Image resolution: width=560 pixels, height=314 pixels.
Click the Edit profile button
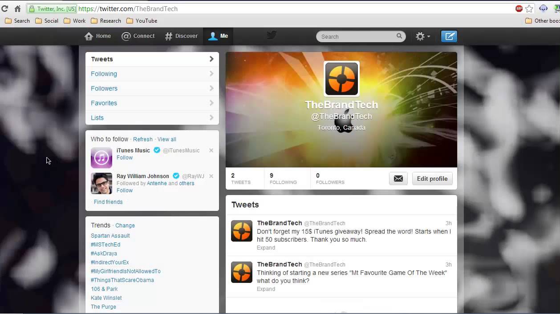(x=432, y=178)
